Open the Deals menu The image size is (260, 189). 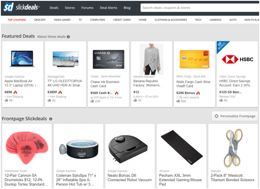click(x=54, y=8)
